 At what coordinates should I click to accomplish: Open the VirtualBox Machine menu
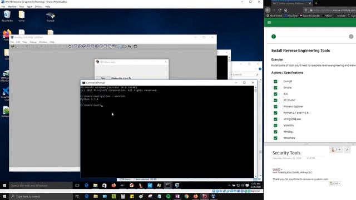[x=12, y=7]
